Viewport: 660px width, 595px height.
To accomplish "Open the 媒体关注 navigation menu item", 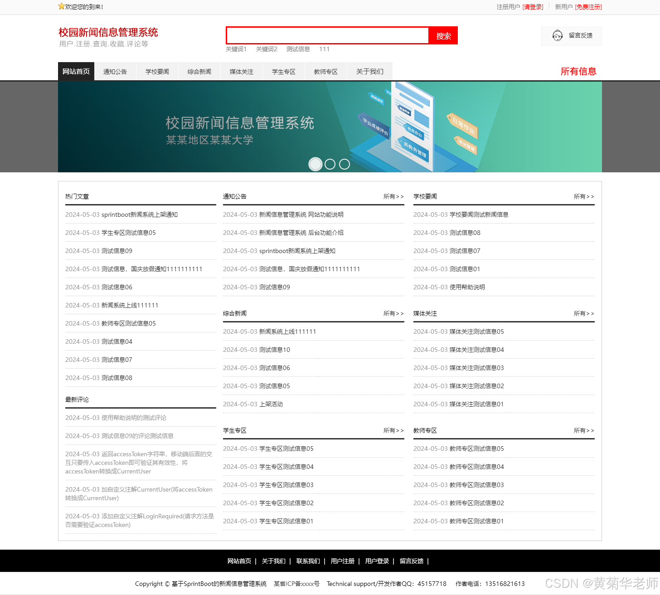I will coord(242,71).
